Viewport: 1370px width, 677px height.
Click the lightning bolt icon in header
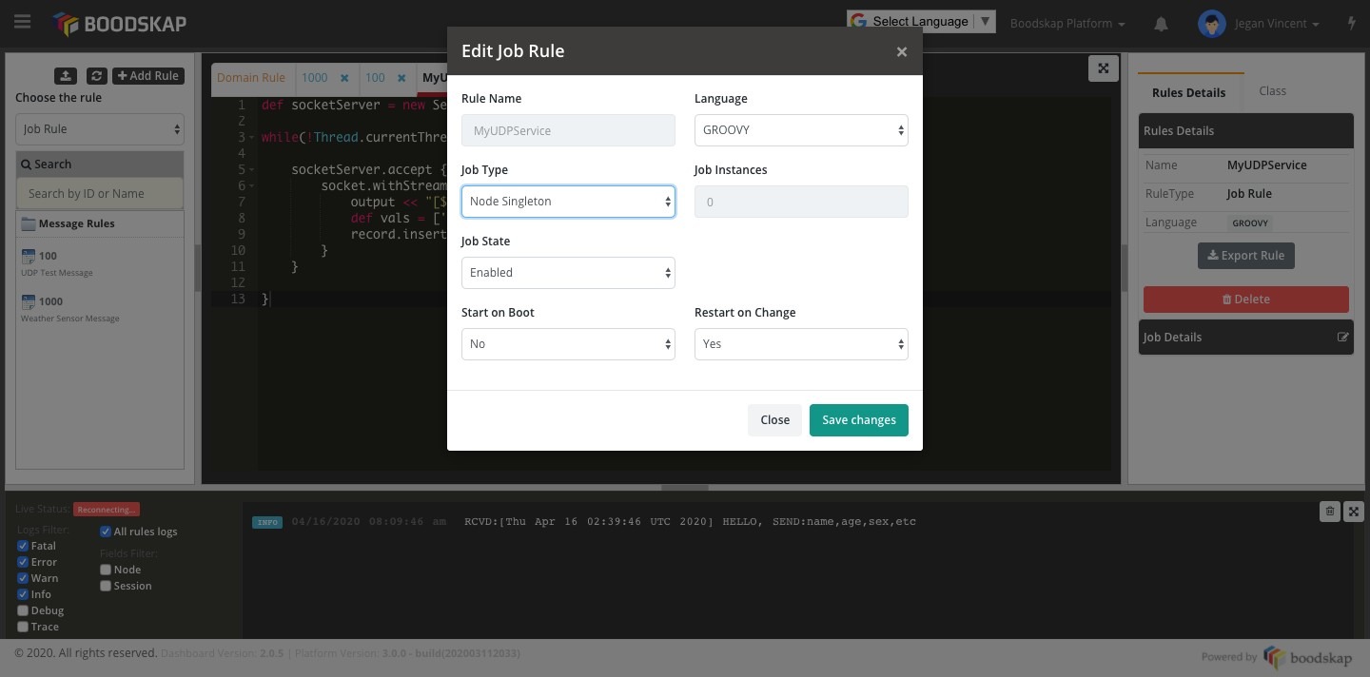[1352, 23]
